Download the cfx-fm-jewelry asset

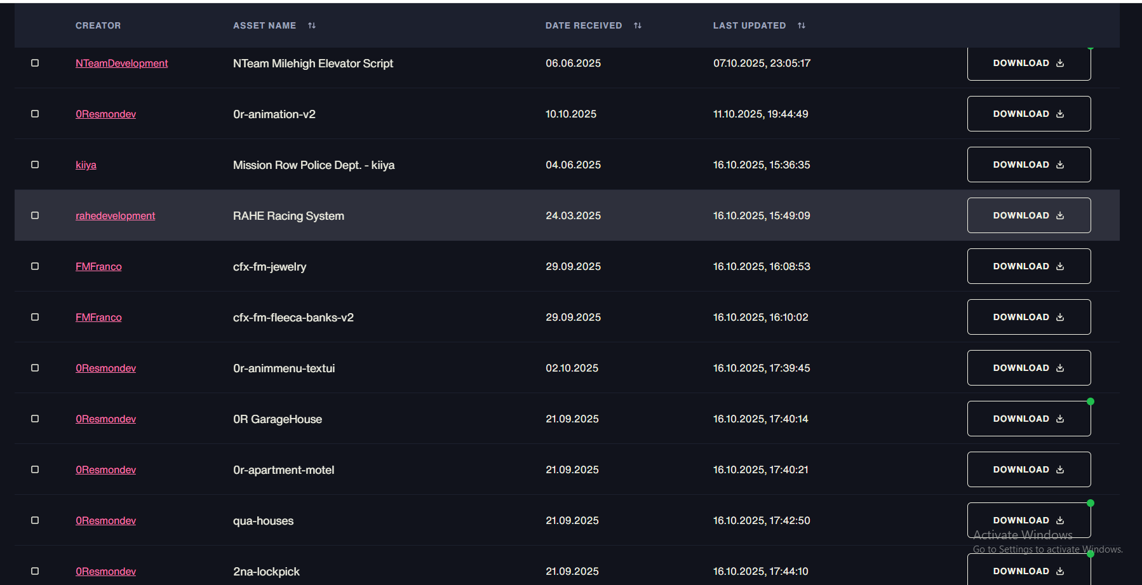pyautogui.click(x=1029, y=266)
